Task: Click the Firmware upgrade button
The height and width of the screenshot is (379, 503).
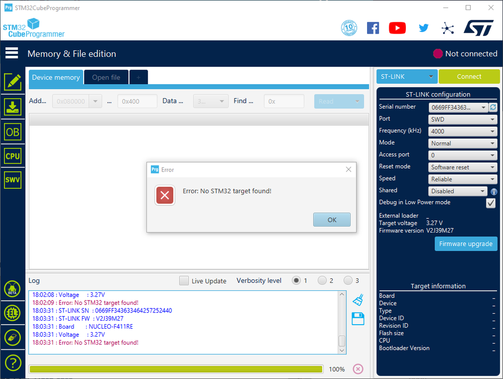Action: pyautogui.click(x=466, y=244)
